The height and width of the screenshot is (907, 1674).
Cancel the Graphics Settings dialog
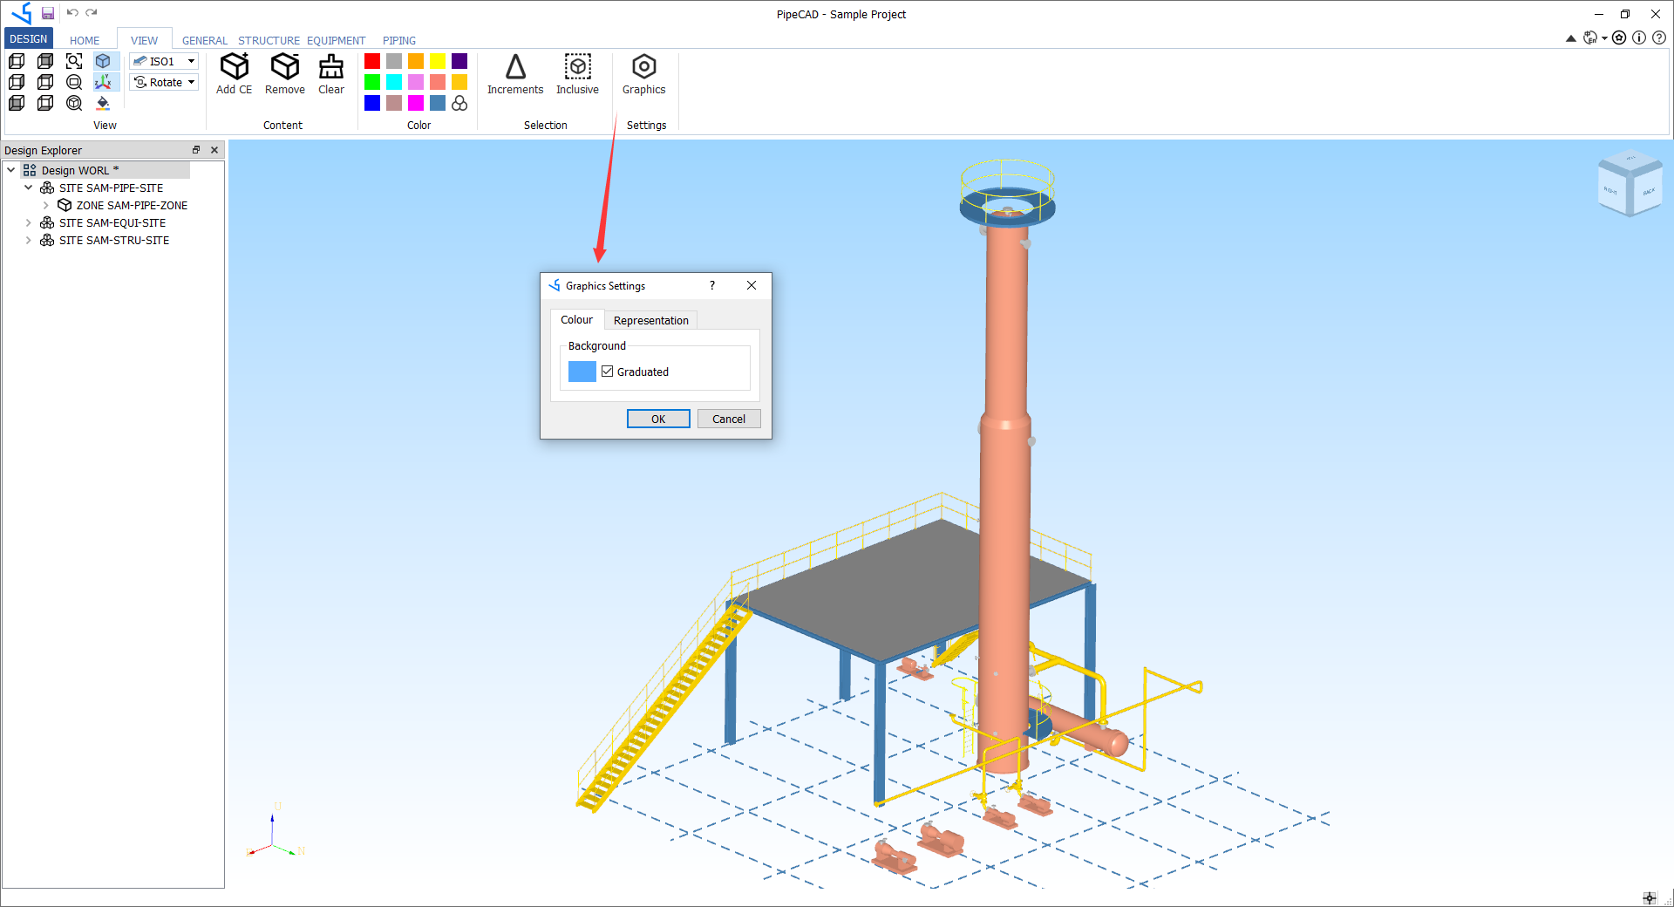tap(728, 419)
